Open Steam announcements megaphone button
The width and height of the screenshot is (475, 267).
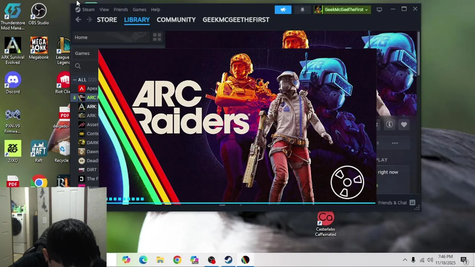(283, 10)
